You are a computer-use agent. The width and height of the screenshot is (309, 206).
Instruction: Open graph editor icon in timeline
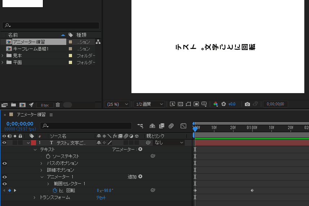point(183,126)
